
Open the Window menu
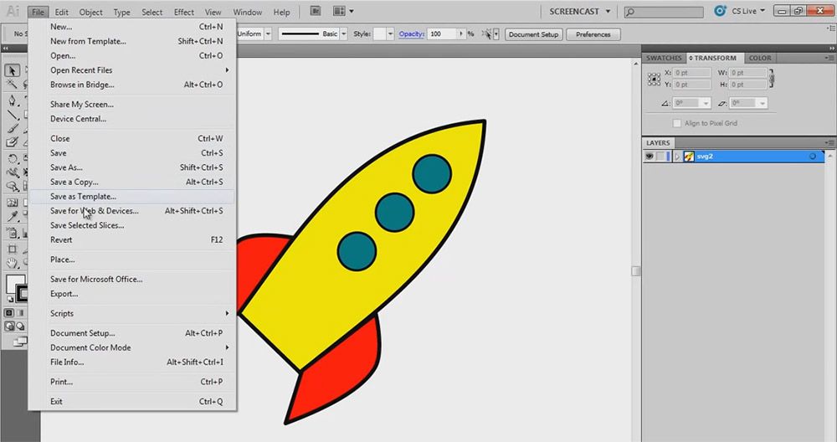click(x=247, y=12)
